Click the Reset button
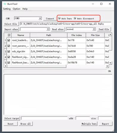117x133 pixels. (x=10, y=124)
